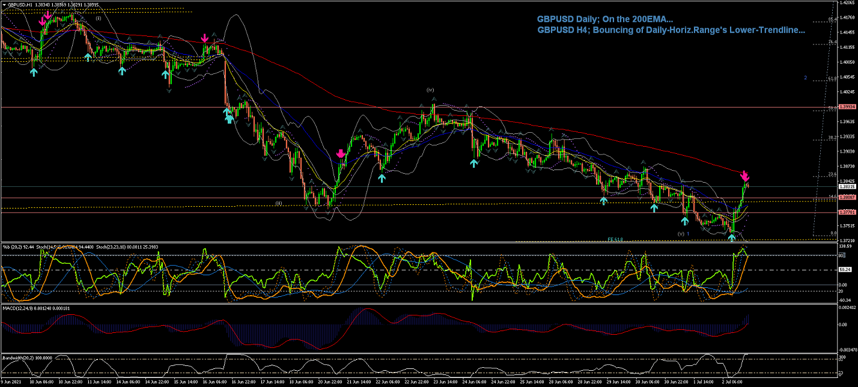Click the 1.40245 value on the price scale
The height and width of the screenshot is (387, 858).
(847, 91)
